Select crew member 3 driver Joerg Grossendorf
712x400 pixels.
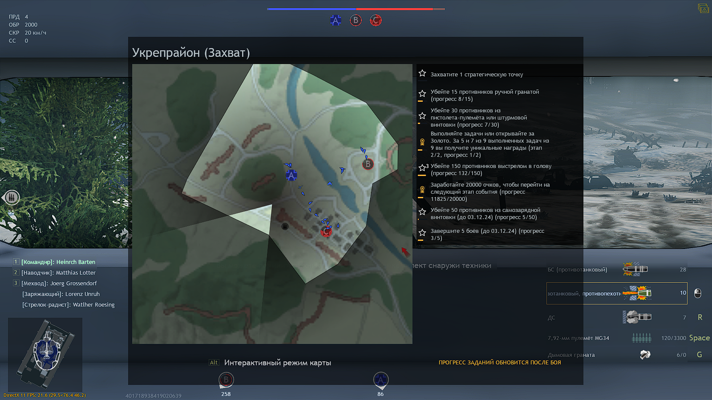pyautogui.click(x=55, y=283)
